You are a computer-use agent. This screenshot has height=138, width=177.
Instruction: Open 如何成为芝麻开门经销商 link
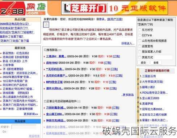coord(17,32)
